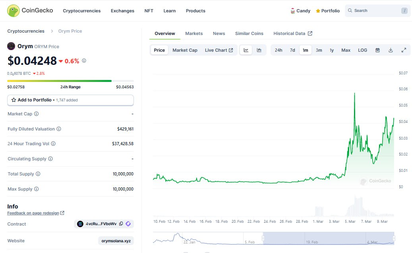Open the Candy rewards icon
This screenshot has width=412, height=253.
[x=293, y=11]
